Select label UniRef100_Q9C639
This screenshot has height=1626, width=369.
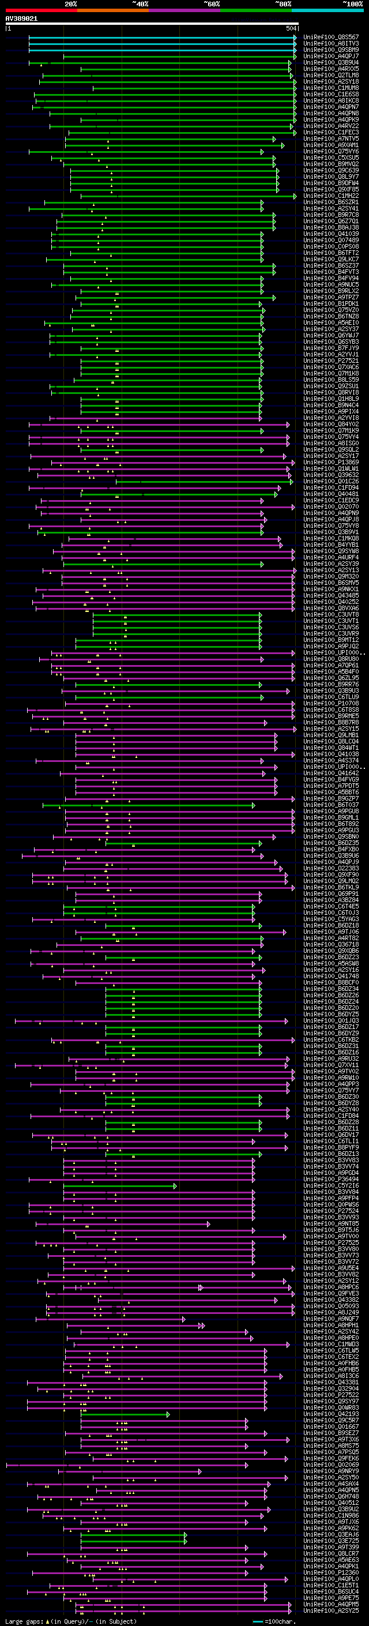tap(331, 170)
